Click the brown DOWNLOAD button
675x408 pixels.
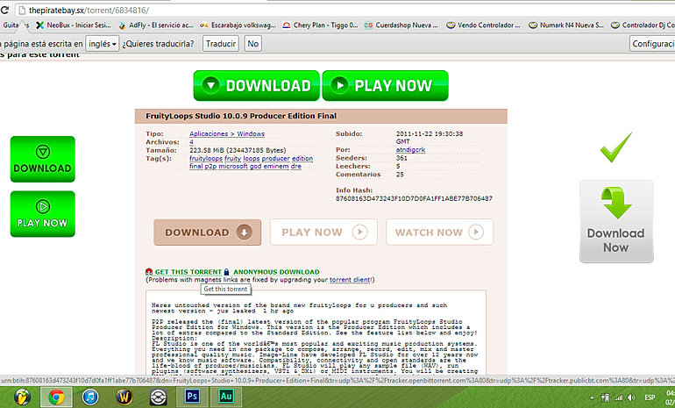point(208,233)
